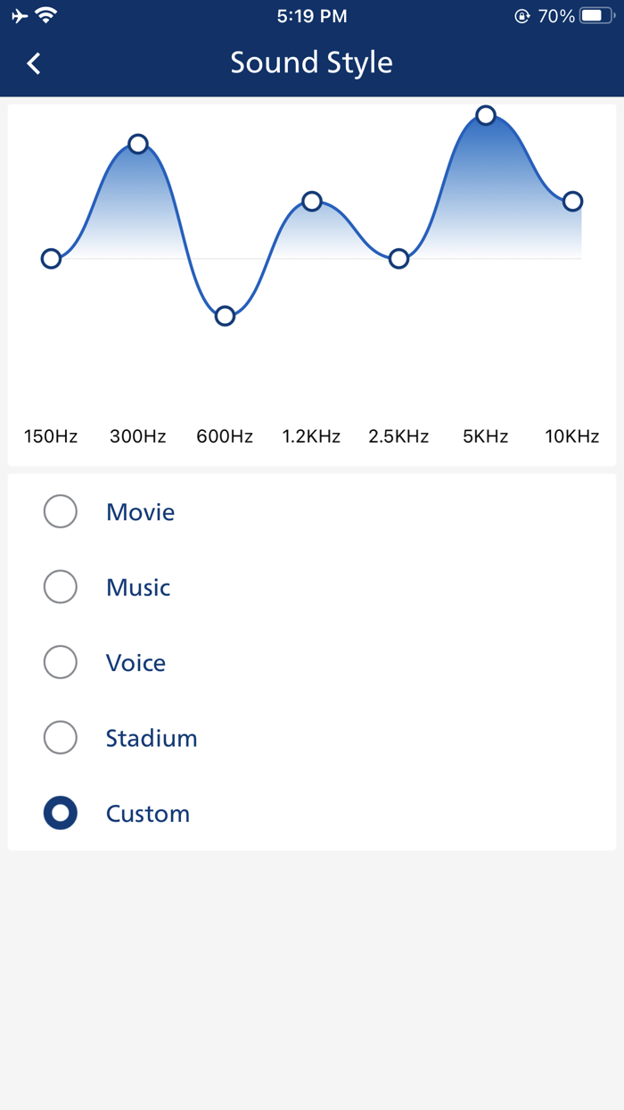Click the 2.5KHz equalizer node
This screenshot has height=1110, width=624.
(398, 258)
